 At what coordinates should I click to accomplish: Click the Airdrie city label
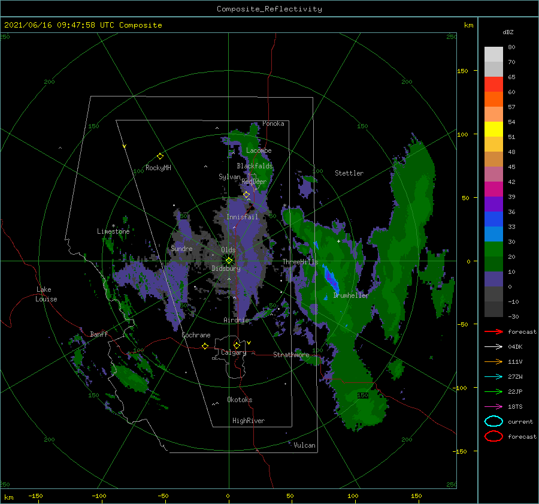tap(236, 320)
